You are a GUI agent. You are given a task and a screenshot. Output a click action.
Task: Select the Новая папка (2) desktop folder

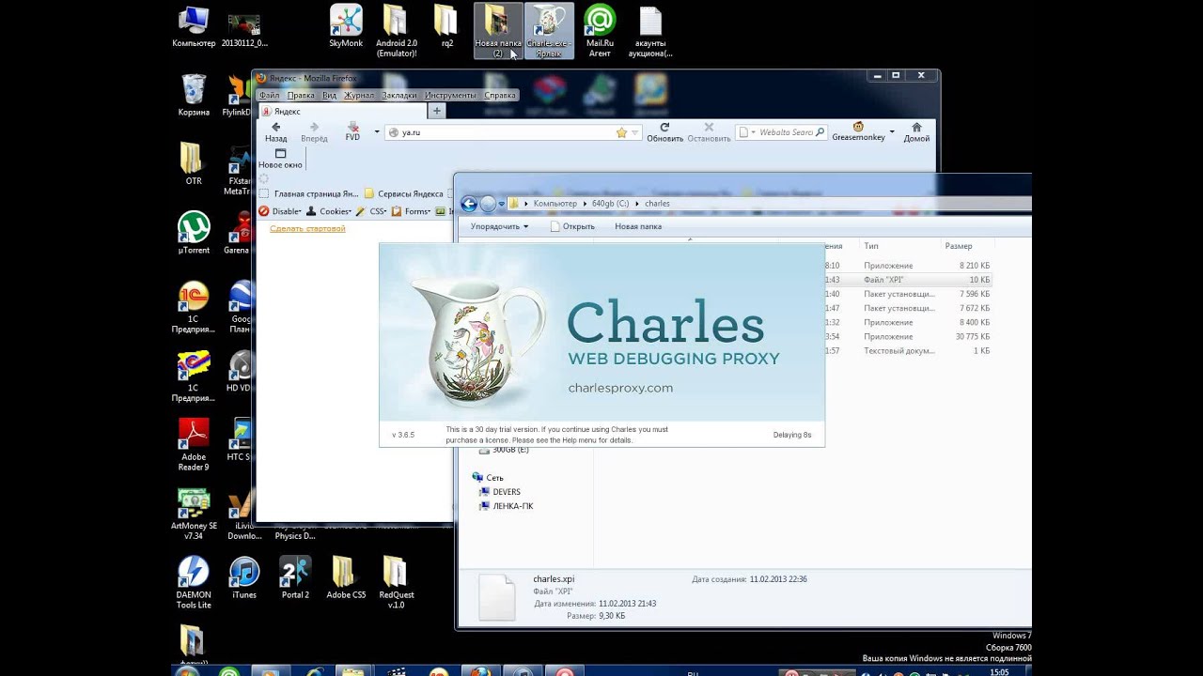[x=498, y=31]
